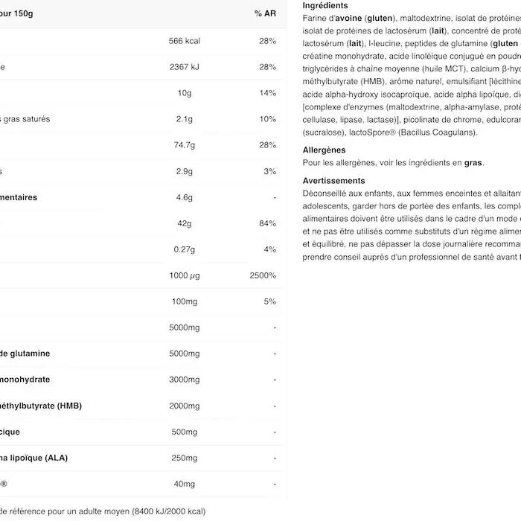Click the 40mg amount
This screenshot has height=521, width=521.
[x=185, y=484]
